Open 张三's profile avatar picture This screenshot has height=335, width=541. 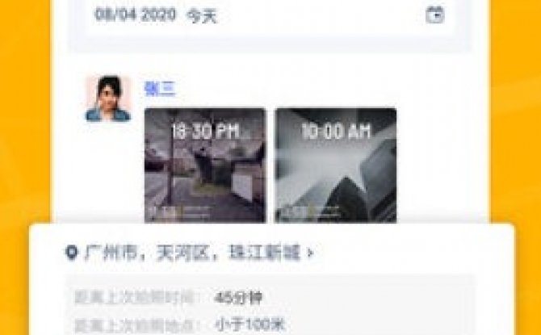pos(108,98)
